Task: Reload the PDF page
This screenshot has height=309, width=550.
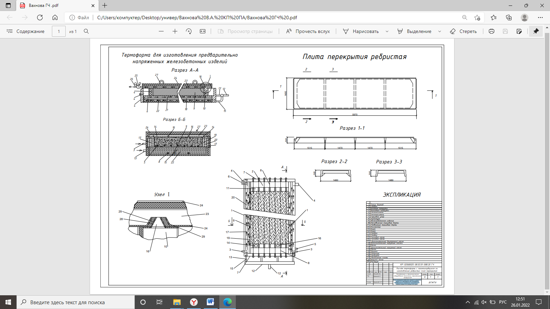Action: coord(40,18)
